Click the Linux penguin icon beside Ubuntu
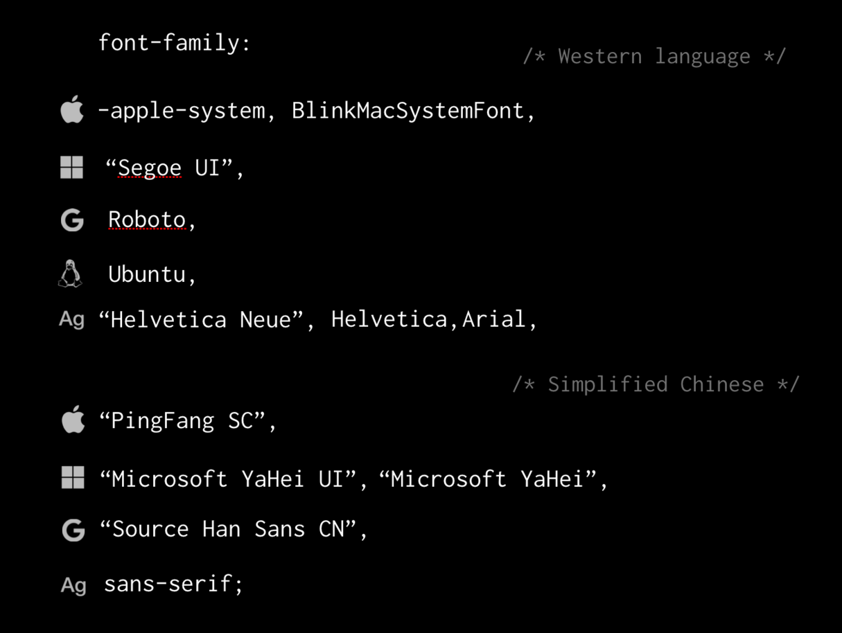This screenshot has height=633, width=842. click(69, 274)
